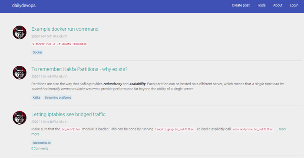Open 'Letting iptables see bridged traffic' post
The width and height of the screenshot is (304, 158).
(69, 114)
